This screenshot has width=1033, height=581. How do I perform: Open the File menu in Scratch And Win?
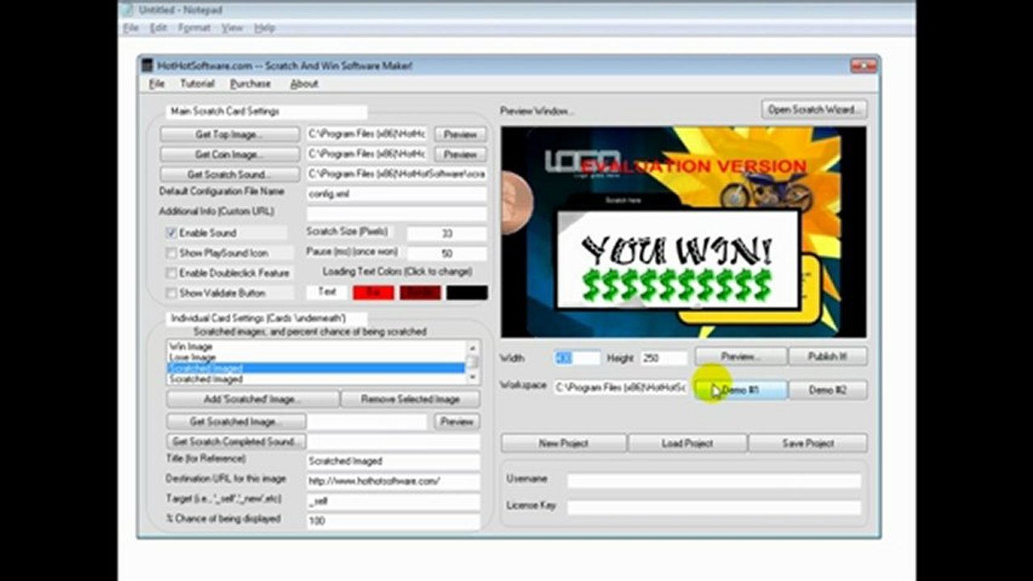point(157,84)
